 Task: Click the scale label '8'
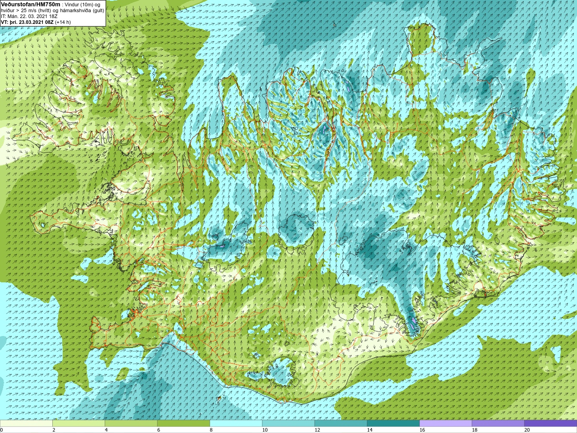pos(211,430)
